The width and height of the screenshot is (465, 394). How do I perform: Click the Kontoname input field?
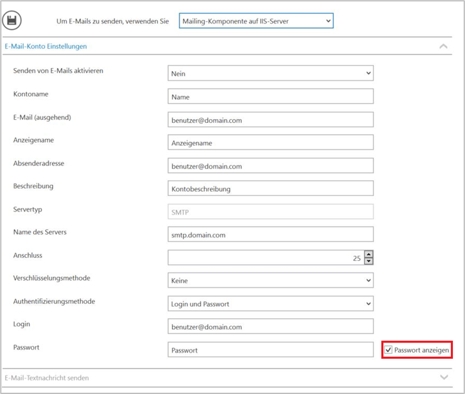pyautogui.click(x=270, y=96)
